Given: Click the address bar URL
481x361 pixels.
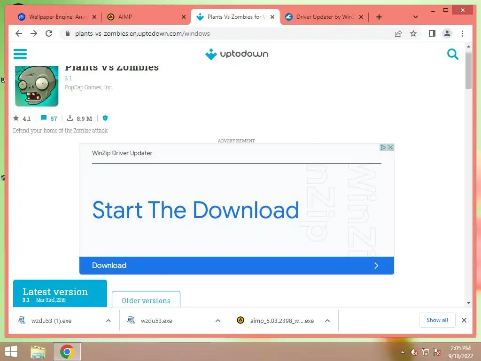Looking at the screenshot, I should pyautogui.click(x=142, y=33).
